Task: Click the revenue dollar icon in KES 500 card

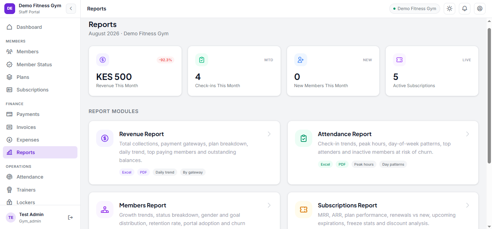Action: 103,60
